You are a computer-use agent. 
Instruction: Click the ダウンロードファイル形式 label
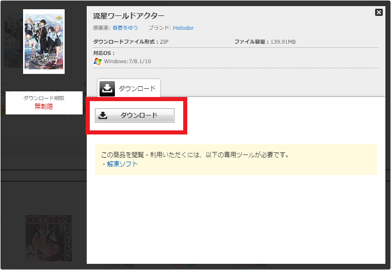125,42
